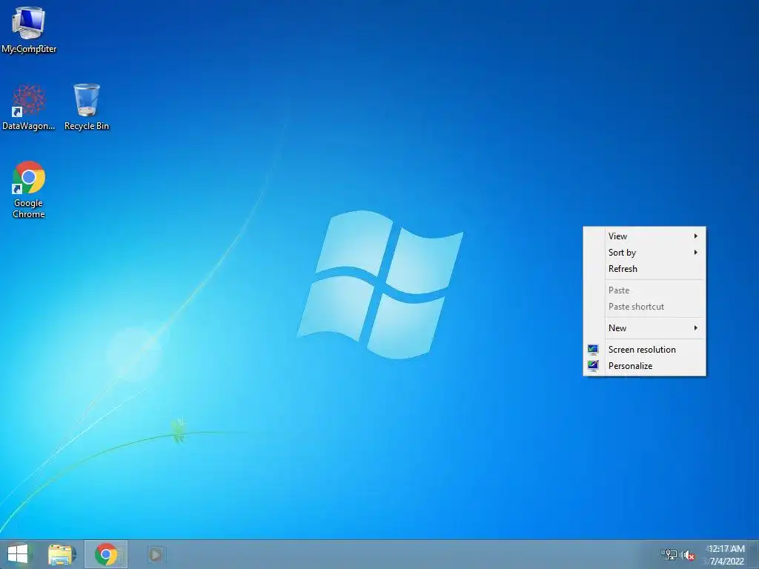Select the Google Chrome desktop shortcut

pyautogui.click(x=29, y=190)
